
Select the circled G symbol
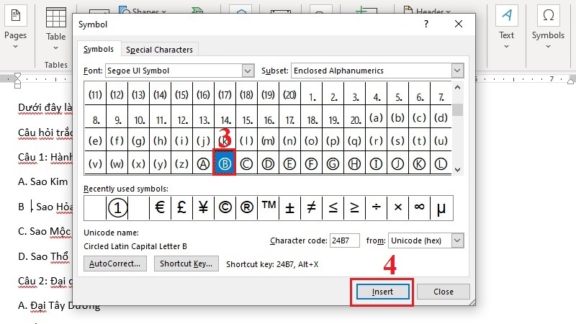[333, 163]
